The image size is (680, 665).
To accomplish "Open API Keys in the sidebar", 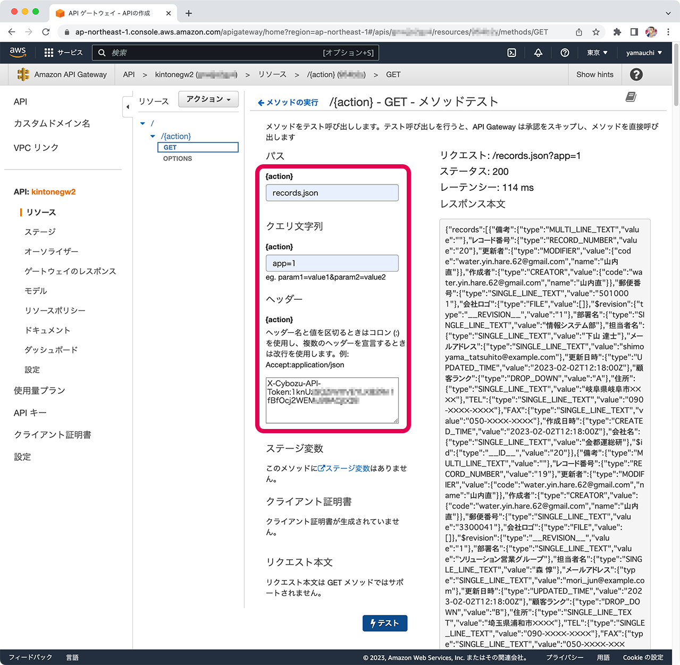I will click(x=30, y=413).
